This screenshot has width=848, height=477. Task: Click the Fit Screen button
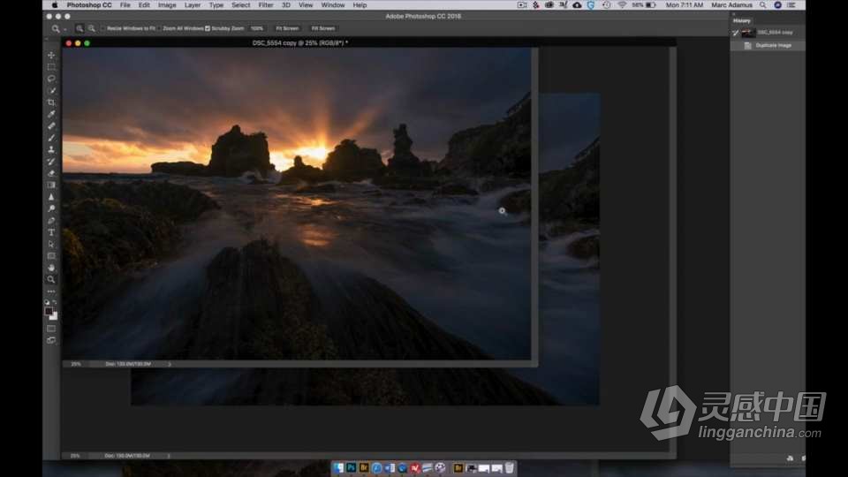tap(287, 28)
